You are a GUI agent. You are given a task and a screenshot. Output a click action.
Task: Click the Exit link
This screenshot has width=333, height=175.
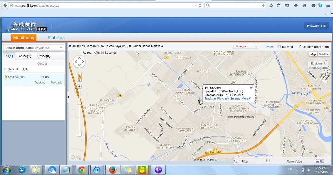tap(323, 26)
